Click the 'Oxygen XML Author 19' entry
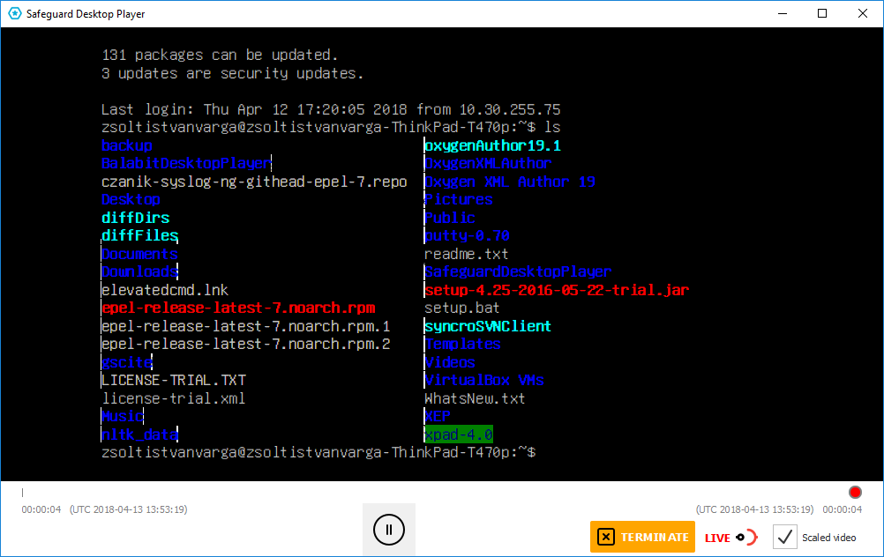The width and height of the screenshot is (884, 557). click(x=510, y=182)
